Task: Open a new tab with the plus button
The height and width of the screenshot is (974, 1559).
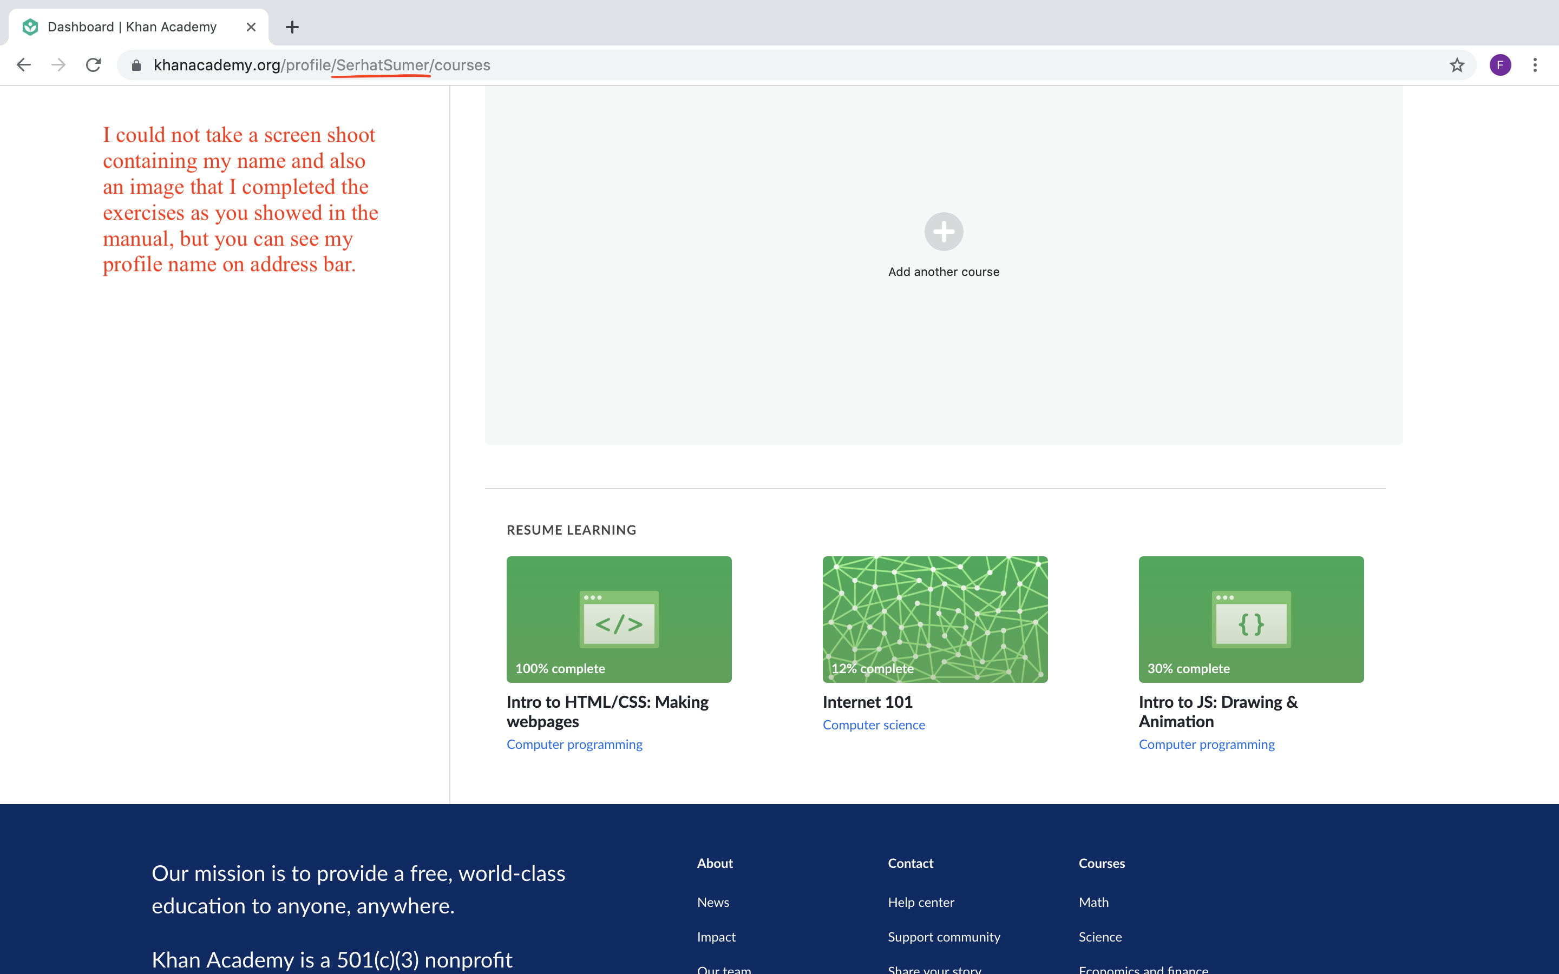Action: pyautogui.click(x=292, y=27)
